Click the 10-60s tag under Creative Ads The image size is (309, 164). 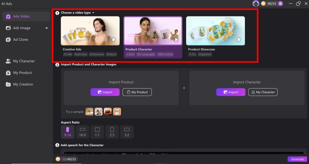68,54
